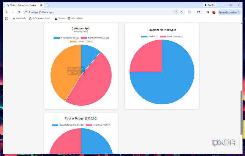Select the Wallos - Subscription Tracker tab
This screenshot has width=245, height=156.
click(x=25, y=5)
